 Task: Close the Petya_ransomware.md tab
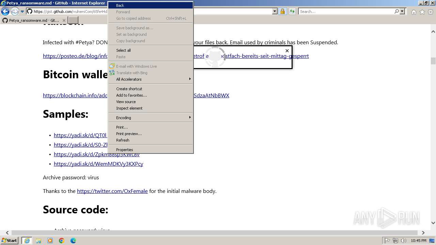[64, 20]
